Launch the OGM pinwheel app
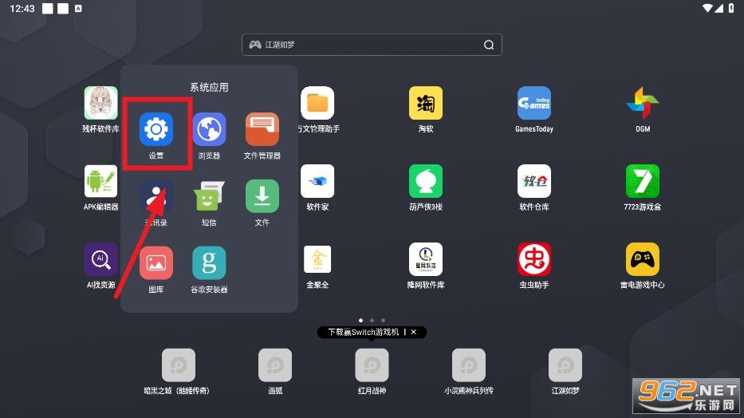The height and width of the screenshot is (418, 744). [x=643, y=103]
